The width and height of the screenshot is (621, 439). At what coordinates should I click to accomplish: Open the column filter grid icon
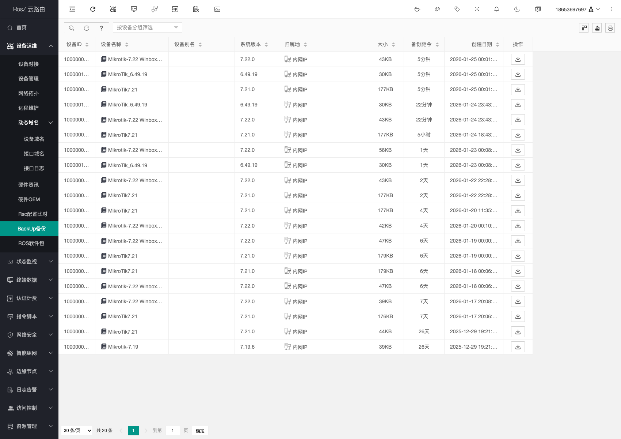[584, 28]
